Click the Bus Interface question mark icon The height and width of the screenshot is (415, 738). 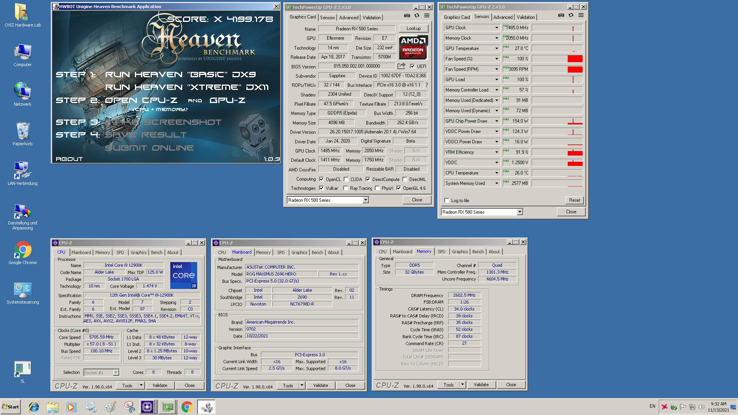pos(426,85)
